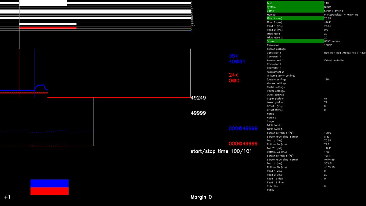
Task: Click the Screen settings row
Action: (x=276, y=49)
